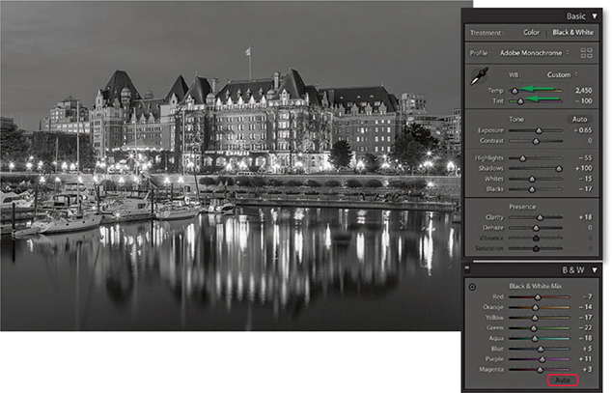Click the B & W panel title
Screen dimensions: 612x393
pos(573,270)
